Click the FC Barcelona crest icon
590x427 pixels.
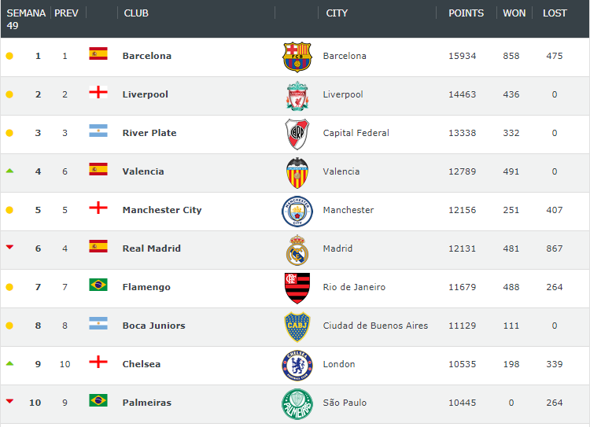click(297, 57)
